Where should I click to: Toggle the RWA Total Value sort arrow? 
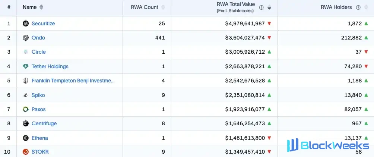[269, 7]
